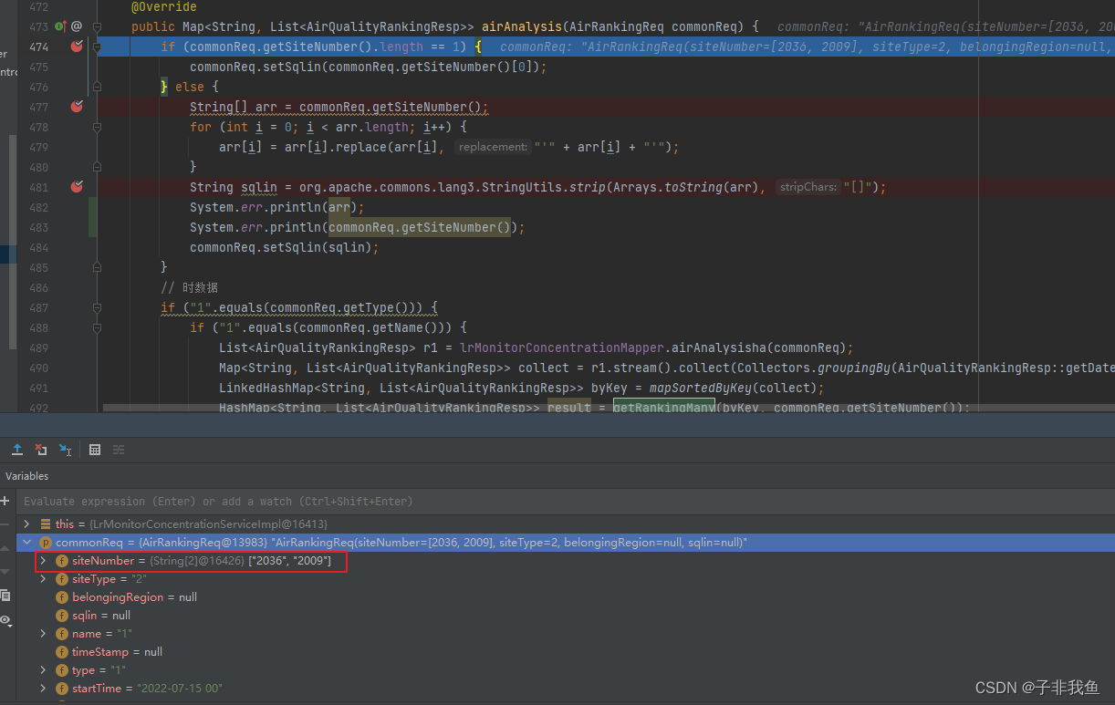
Task: Click 'LrMonitorConcentrationServiceImpl@16413' value text
Action: (x=209, y=524)
